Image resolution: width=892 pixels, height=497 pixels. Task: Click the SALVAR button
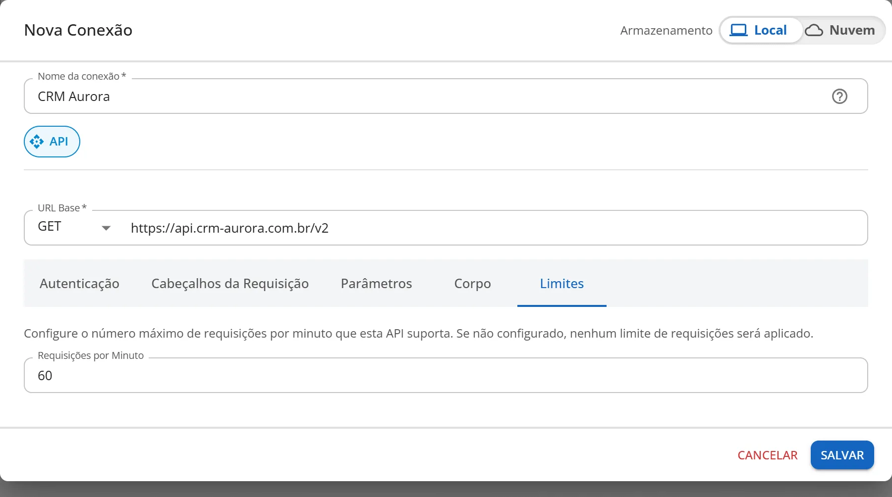point(842,455)
